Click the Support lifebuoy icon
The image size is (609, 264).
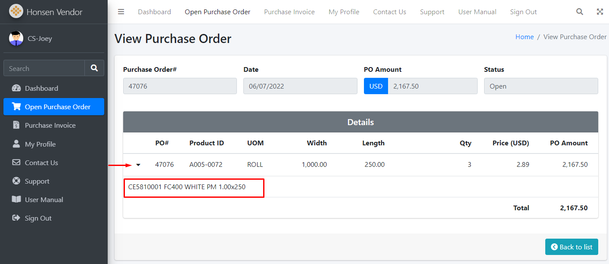(x=16, y=181)
